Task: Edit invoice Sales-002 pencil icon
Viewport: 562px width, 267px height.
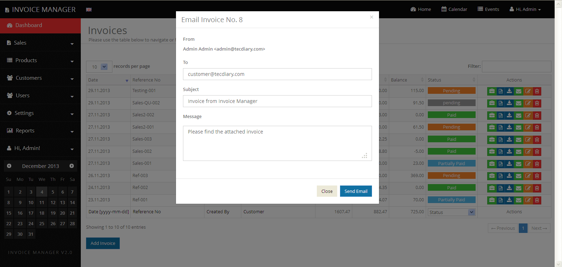Action: [528, 152]
